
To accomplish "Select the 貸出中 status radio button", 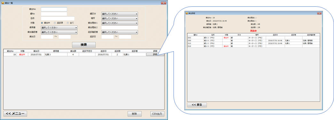I will point(42,23).
